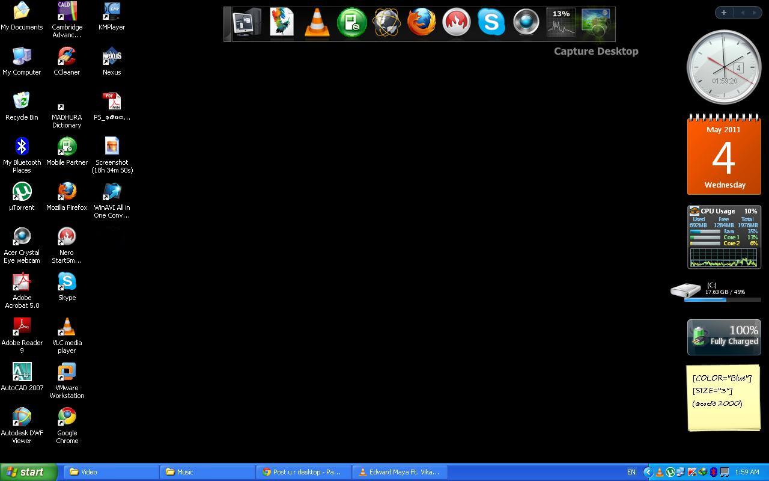Select the Google Chrome desktop shortcut

(67, 426)
